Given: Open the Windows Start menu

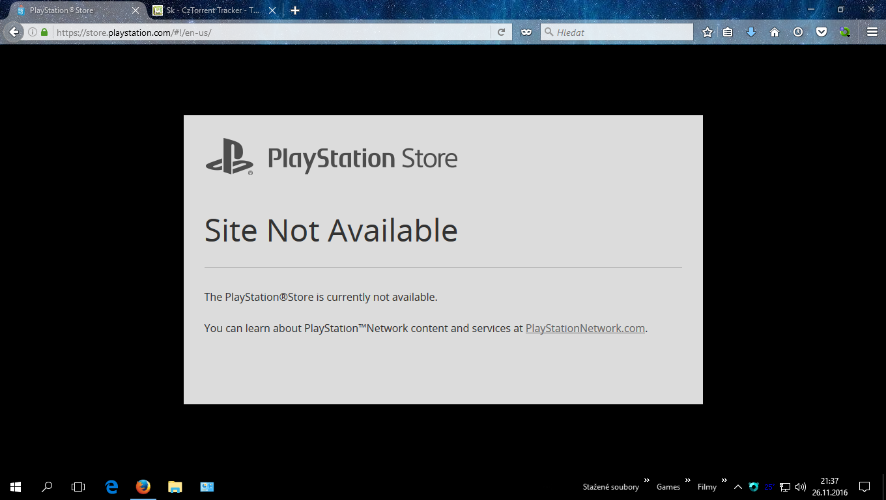Looking at the screenshot, I should pos(16,486).
